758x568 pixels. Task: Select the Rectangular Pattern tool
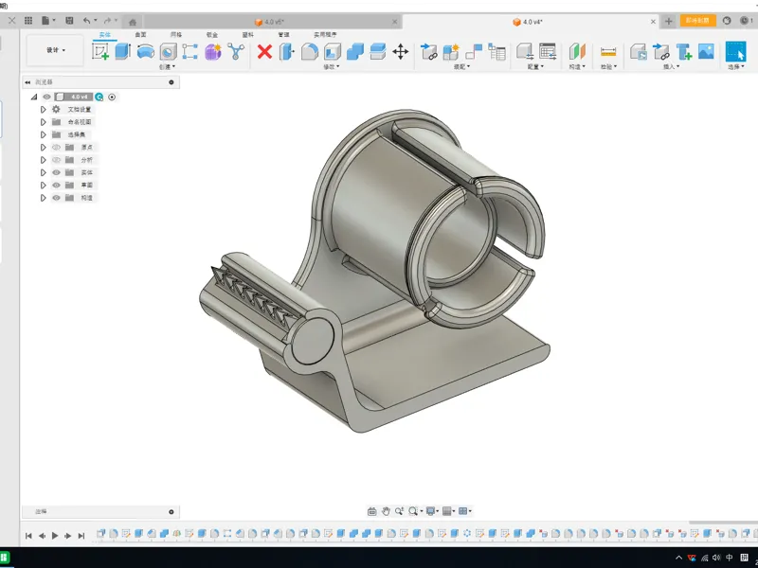click(190, 51)
